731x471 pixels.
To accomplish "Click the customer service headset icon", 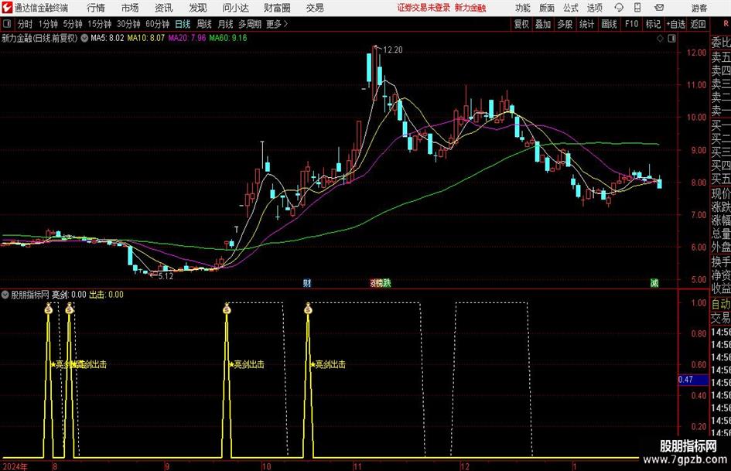I will tap(619, 8).
